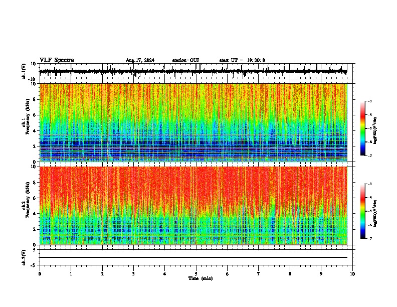
Task: Click the "-7" label on ch.2 color bar
Action: [x=370, y=238]
